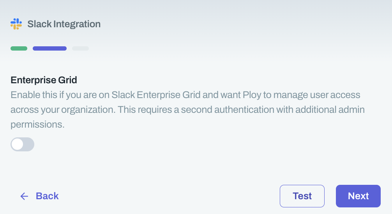Go back using the Back link
Screen dimensions: 392x214
click(x=47, y=196)
